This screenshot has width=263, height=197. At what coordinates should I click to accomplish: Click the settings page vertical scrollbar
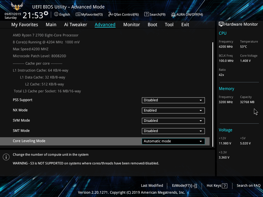pyautogui.click(x=213, y=94)
